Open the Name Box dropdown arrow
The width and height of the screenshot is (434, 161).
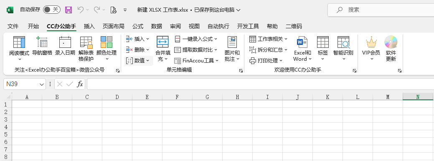pos(42,84)
